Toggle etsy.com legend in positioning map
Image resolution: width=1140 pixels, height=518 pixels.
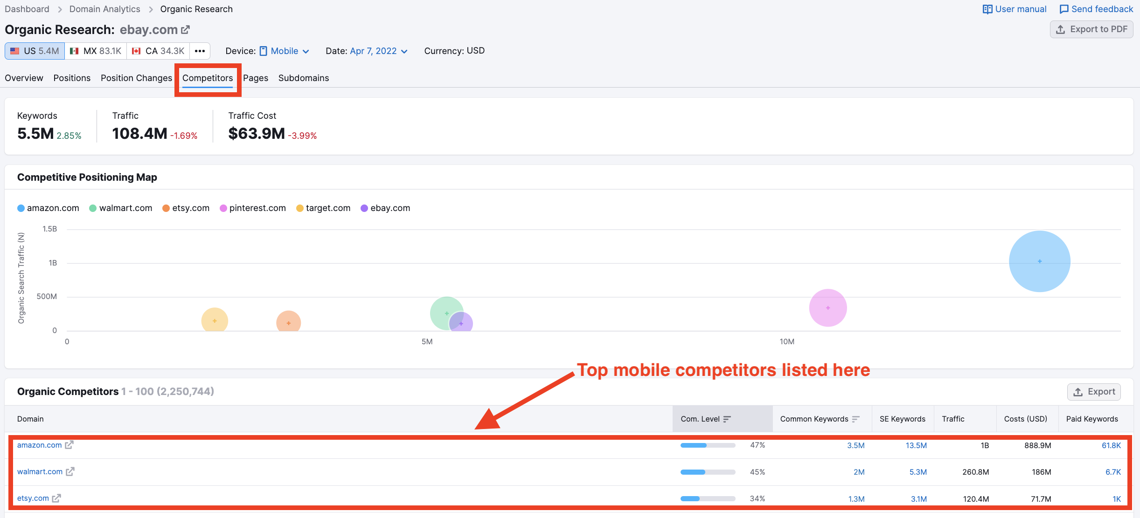[x=186, y=208]
